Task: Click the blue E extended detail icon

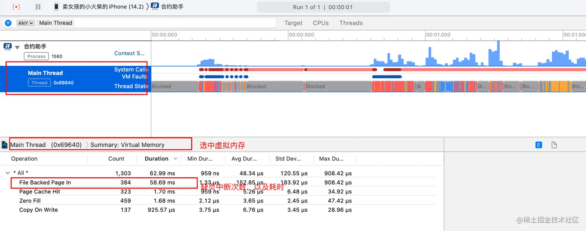Action: click(x=538, y=145)
